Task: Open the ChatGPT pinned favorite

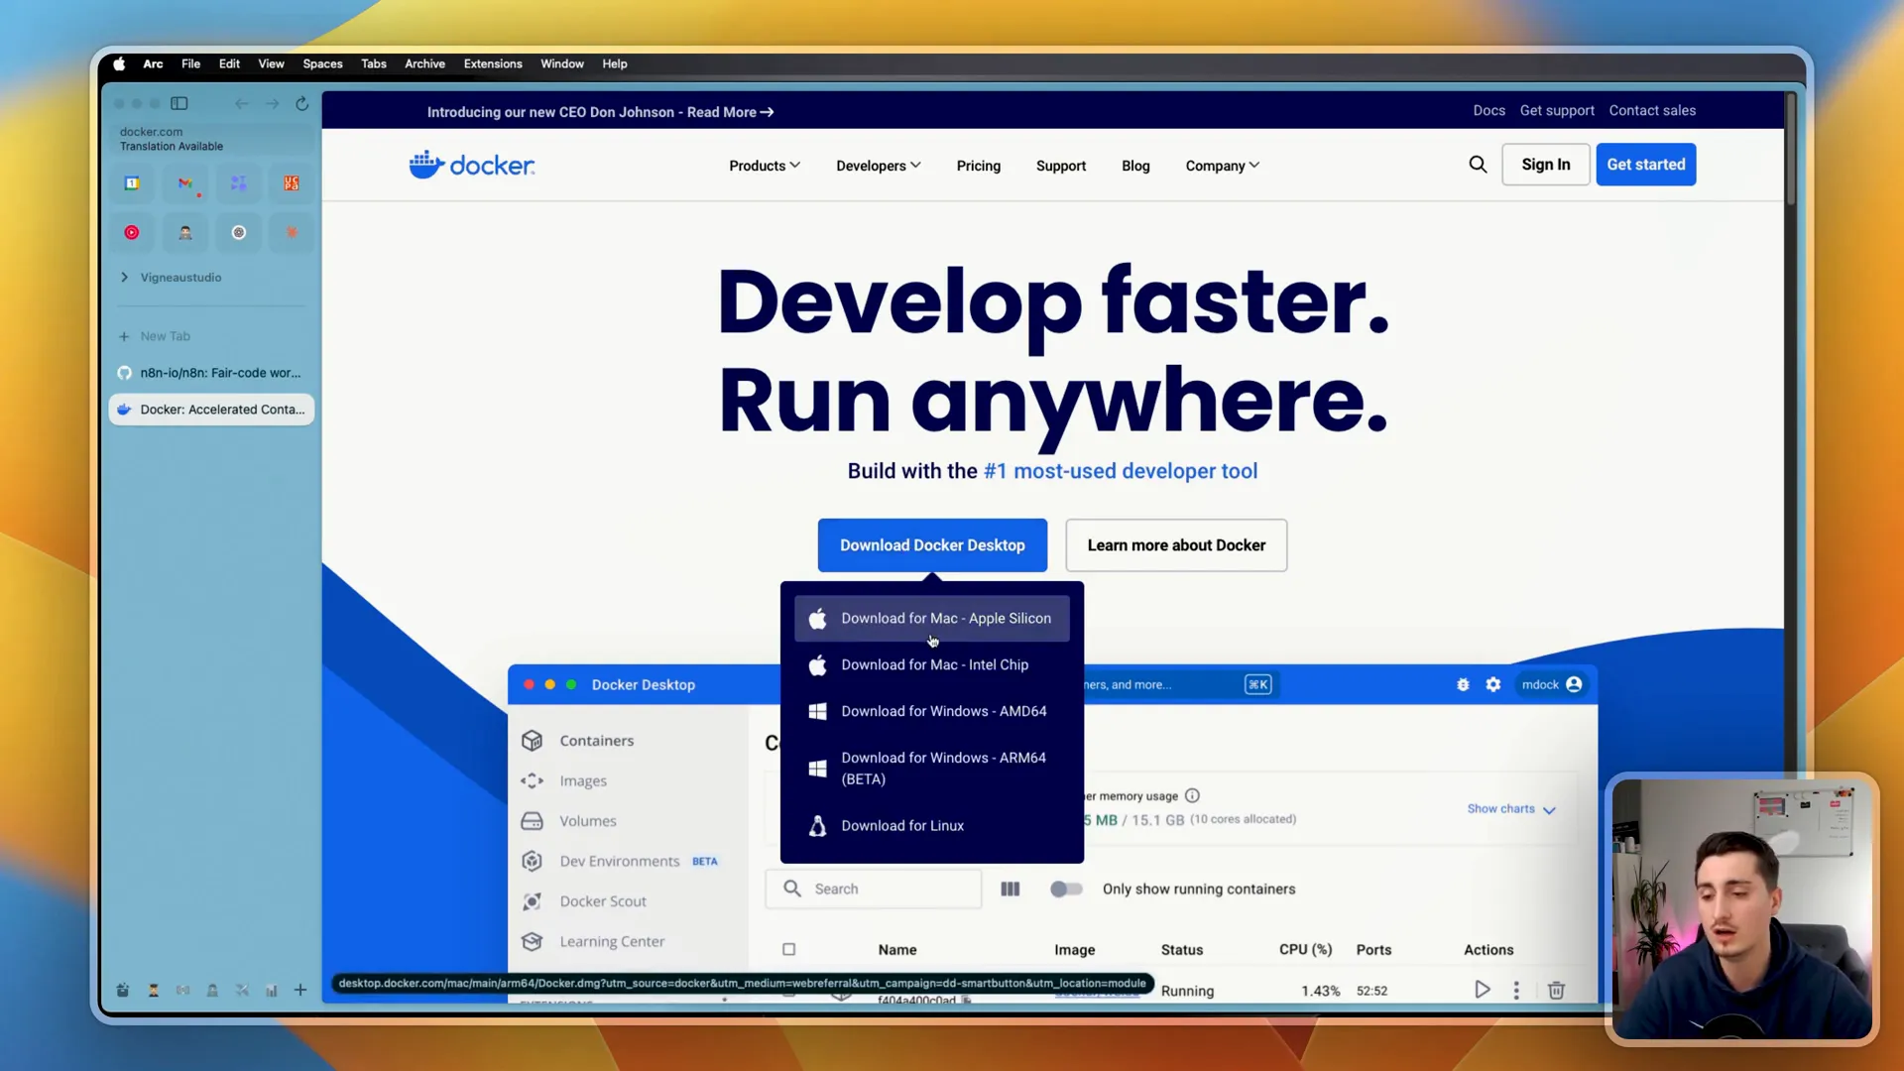Action: click(239, 233)
